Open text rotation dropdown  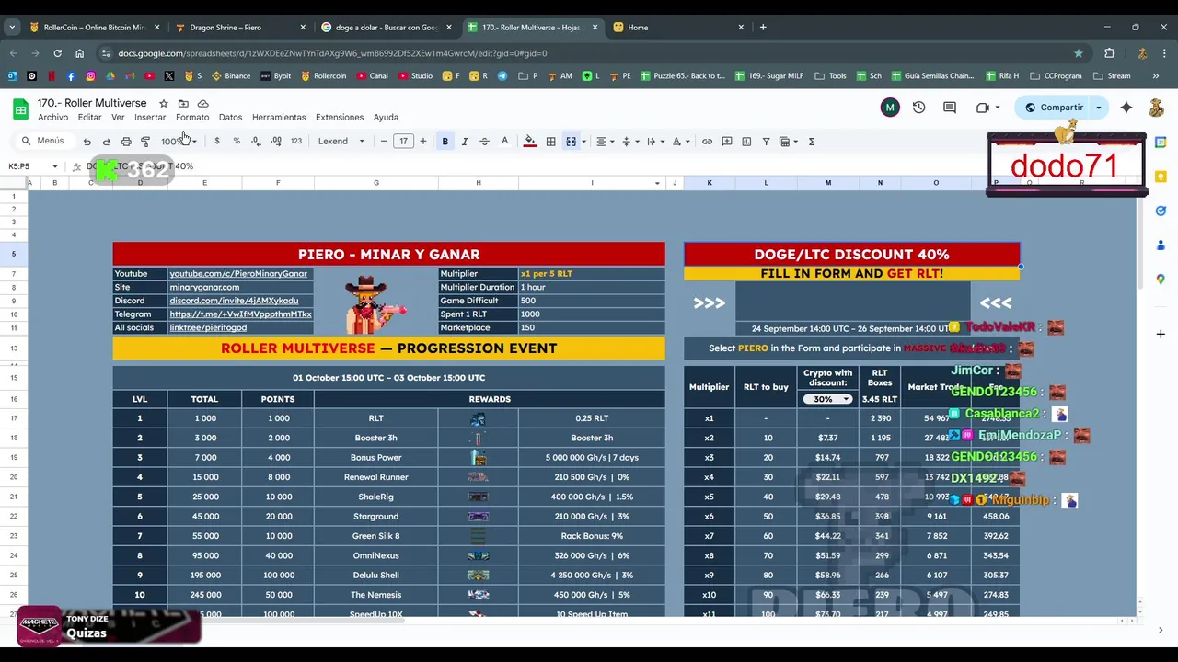pyautogui.click(x=680, y=142)
